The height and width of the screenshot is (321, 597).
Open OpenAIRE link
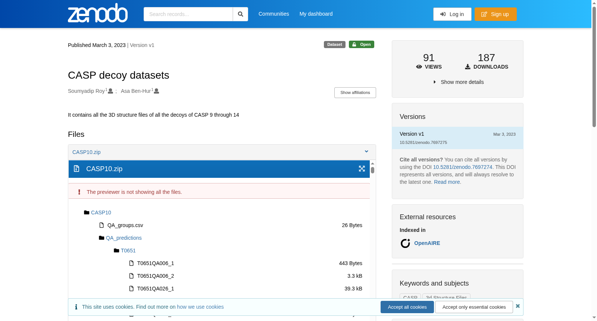(x=427, y=243)
